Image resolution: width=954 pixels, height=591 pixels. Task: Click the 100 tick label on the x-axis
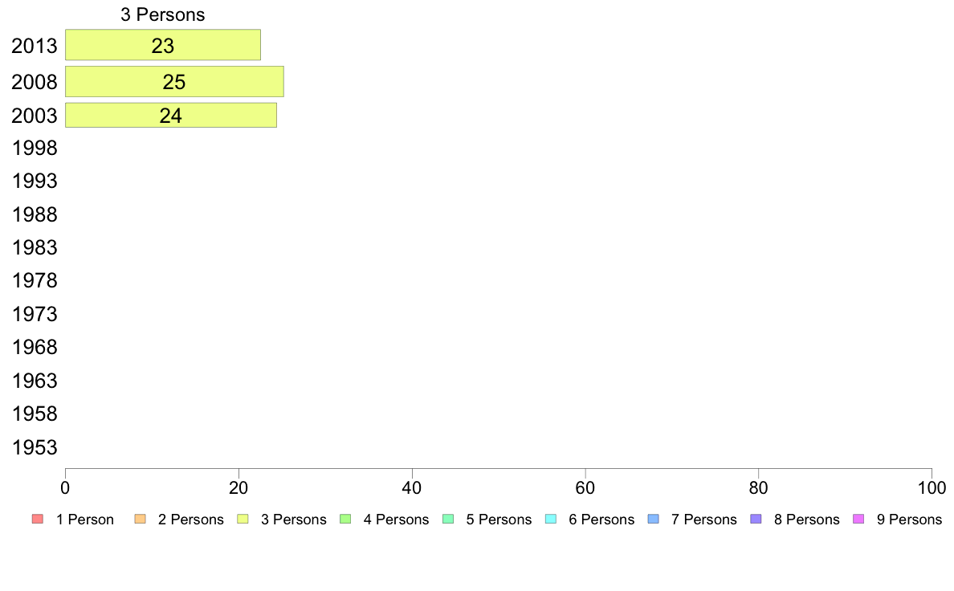tap(931, 488)
